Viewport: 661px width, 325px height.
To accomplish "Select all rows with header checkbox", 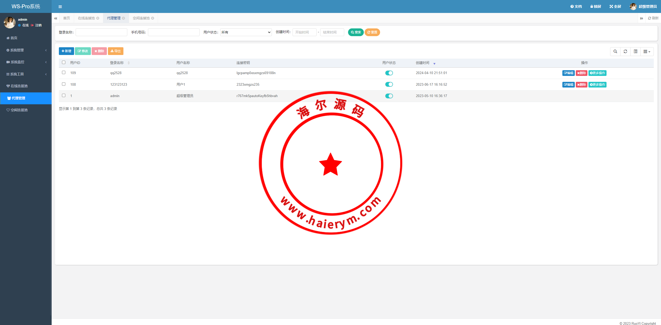I will pyautogui.click(x=64, y=62).
